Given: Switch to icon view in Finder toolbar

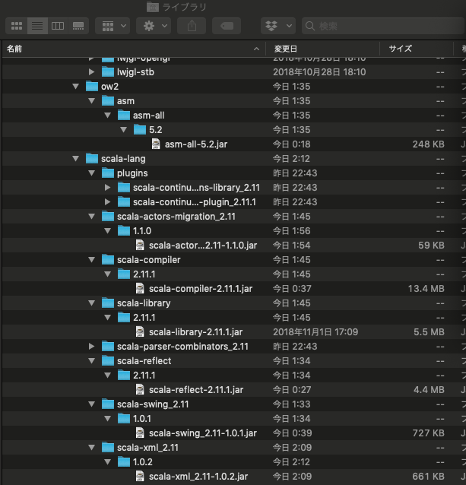Looking at the screenshot, I should 17,26.
